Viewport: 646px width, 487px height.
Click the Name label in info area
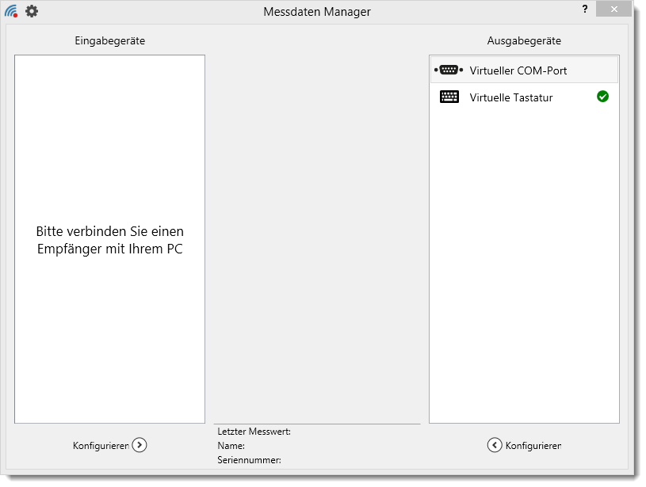[231, 446]
